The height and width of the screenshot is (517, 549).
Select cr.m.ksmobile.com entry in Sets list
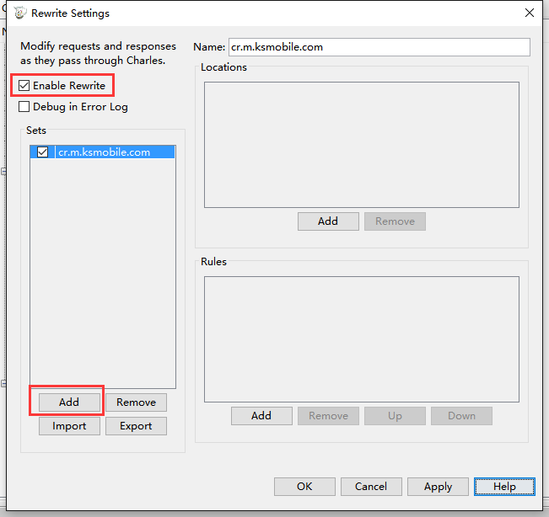pos(104,152)
